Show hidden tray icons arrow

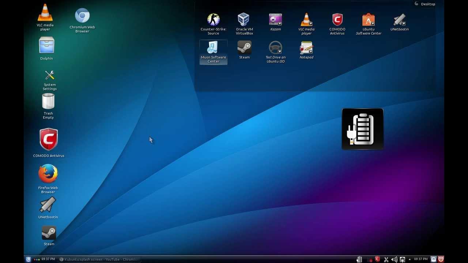click(409, 259)
